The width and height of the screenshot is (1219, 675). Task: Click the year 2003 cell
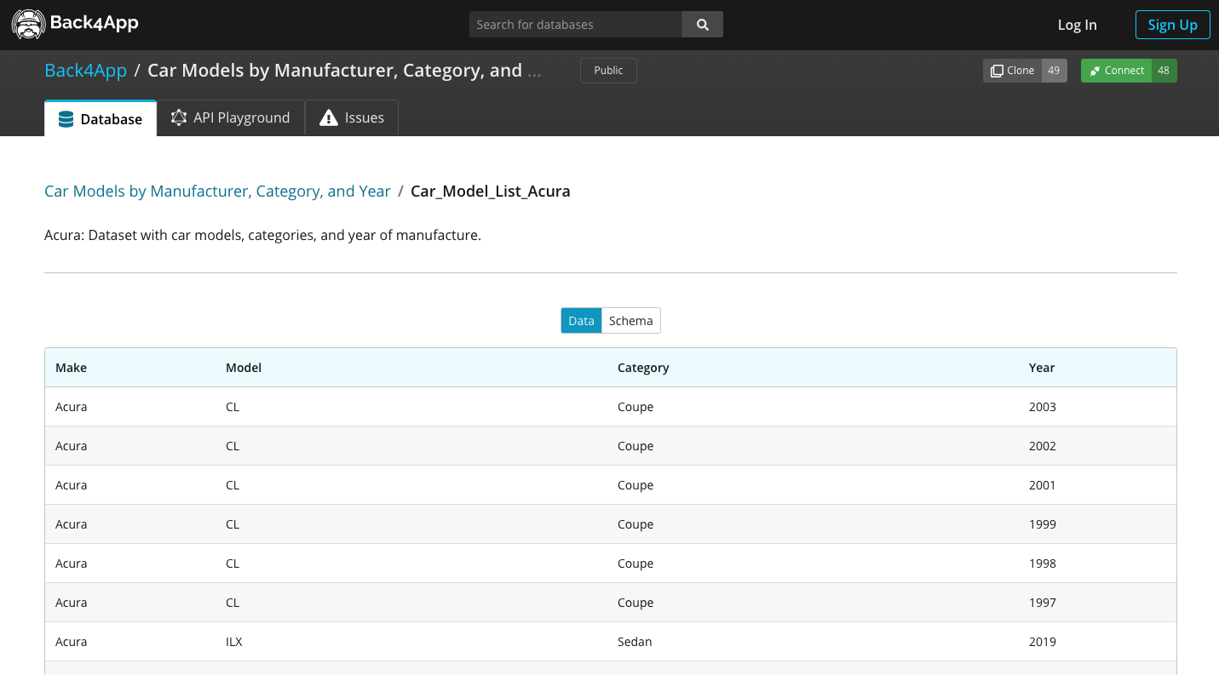pos(1043,407)
